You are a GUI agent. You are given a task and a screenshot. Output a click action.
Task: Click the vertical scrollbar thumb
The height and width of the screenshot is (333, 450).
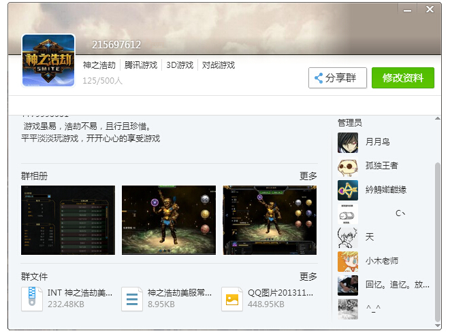point(437,242)
